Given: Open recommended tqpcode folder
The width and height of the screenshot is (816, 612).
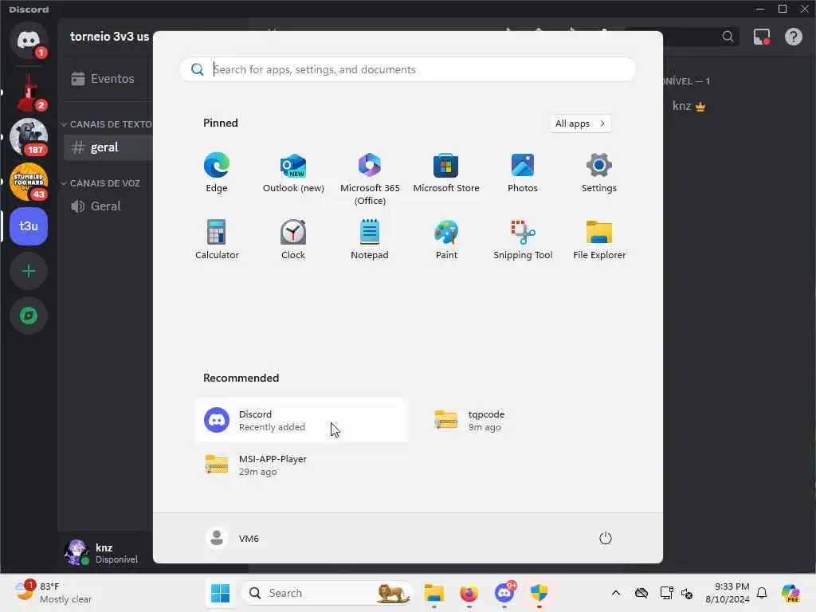Looking at the screenshot, I should click(x=531, y=420).
